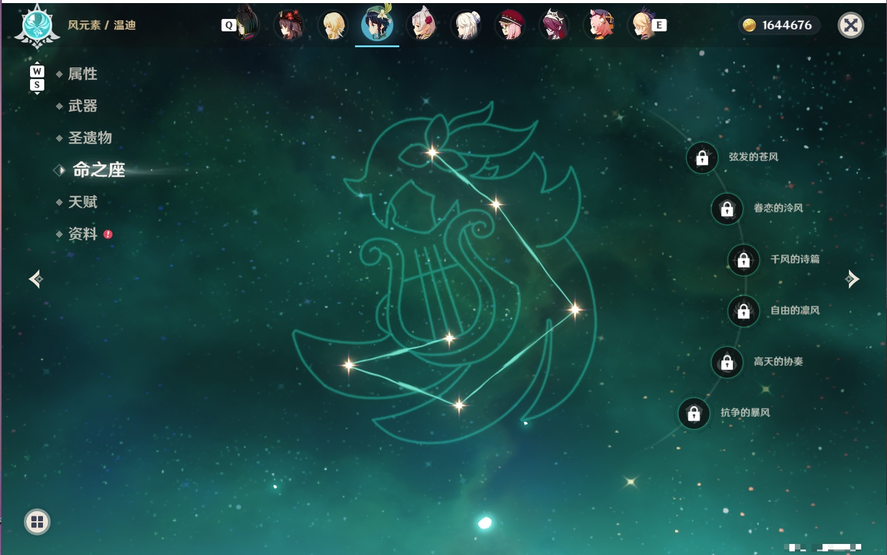Open the locked 弦发的苍风 constellation node
This screenshot has height=555, width=887.
click(x=702, y=158)
